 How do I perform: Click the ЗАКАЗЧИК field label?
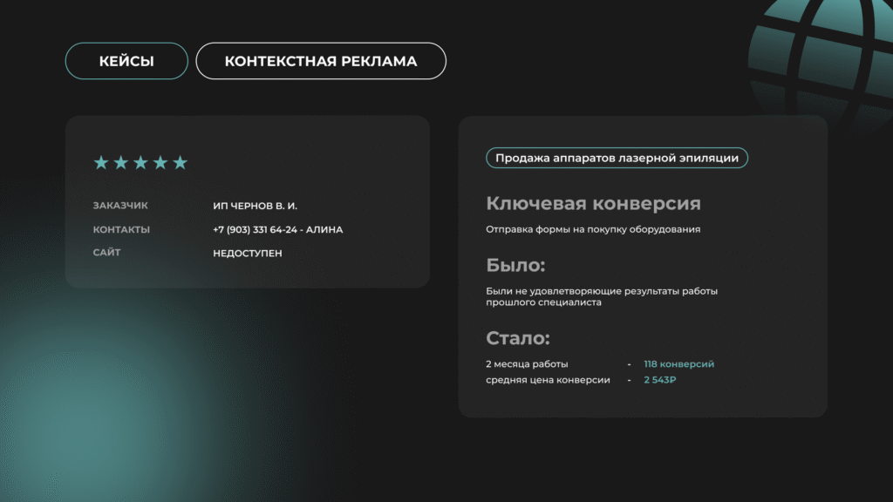point(120,206)
